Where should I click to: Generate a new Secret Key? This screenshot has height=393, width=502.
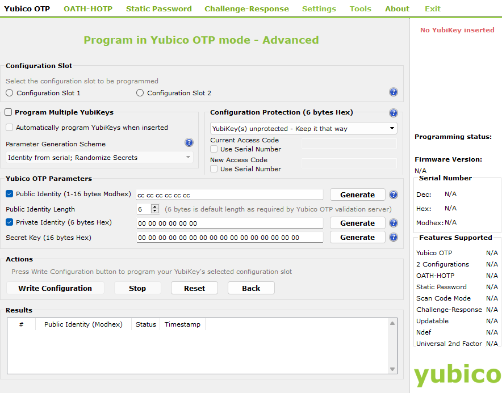pos(357,237)
